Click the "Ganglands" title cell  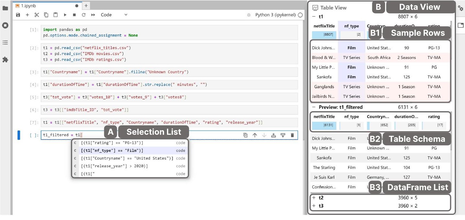[x=324, y=87]
